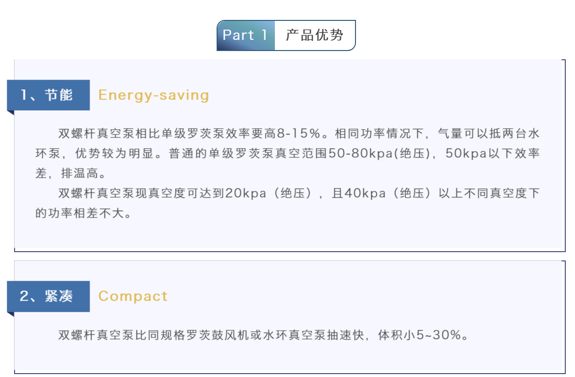Click the text 罗茨鼓风机或水环真空泵

point(256,335)
